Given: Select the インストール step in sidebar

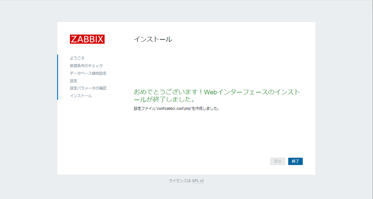Looking at the screenshot, I should point(81,96).
